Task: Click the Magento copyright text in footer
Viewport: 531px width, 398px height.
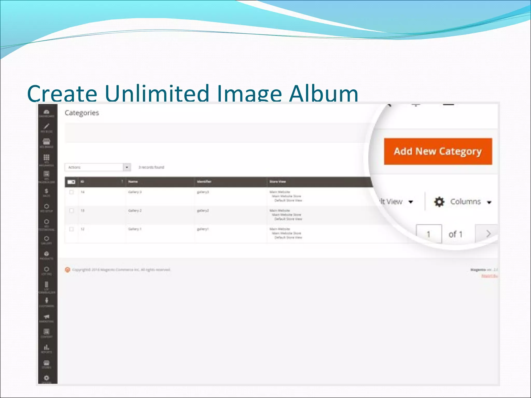Action: 121,270
